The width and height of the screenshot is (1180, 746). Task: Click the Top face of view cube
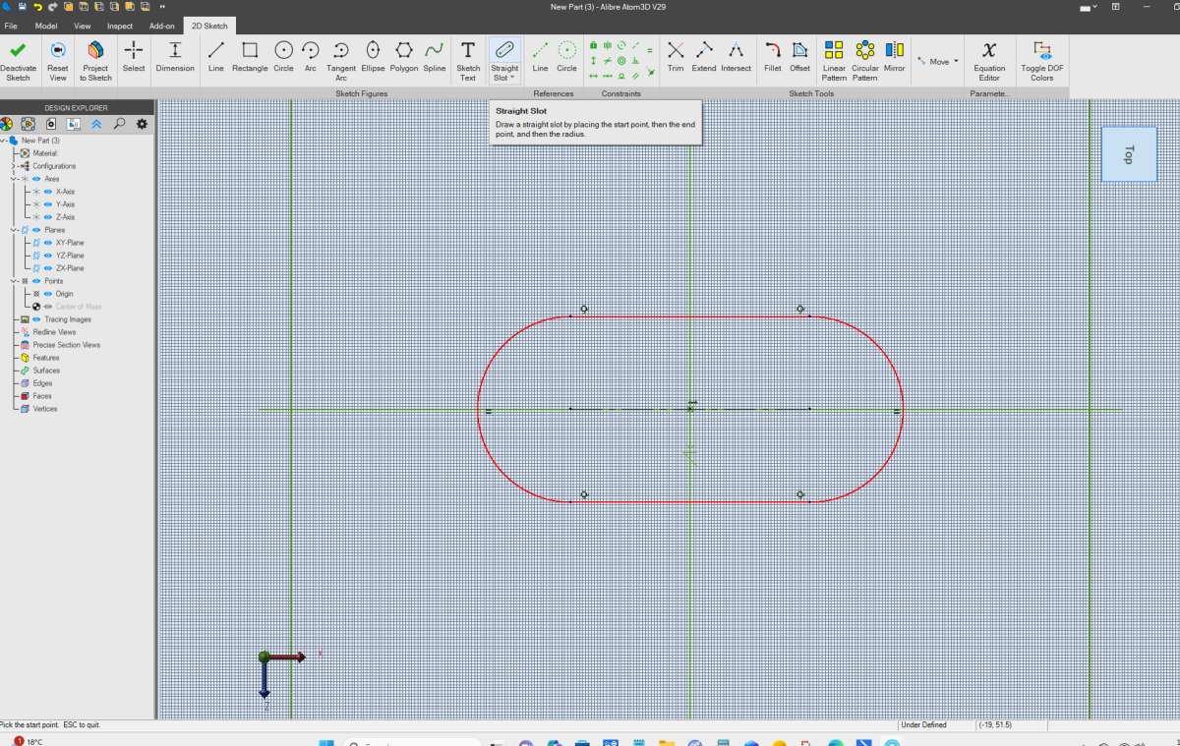pos(1129,154)
